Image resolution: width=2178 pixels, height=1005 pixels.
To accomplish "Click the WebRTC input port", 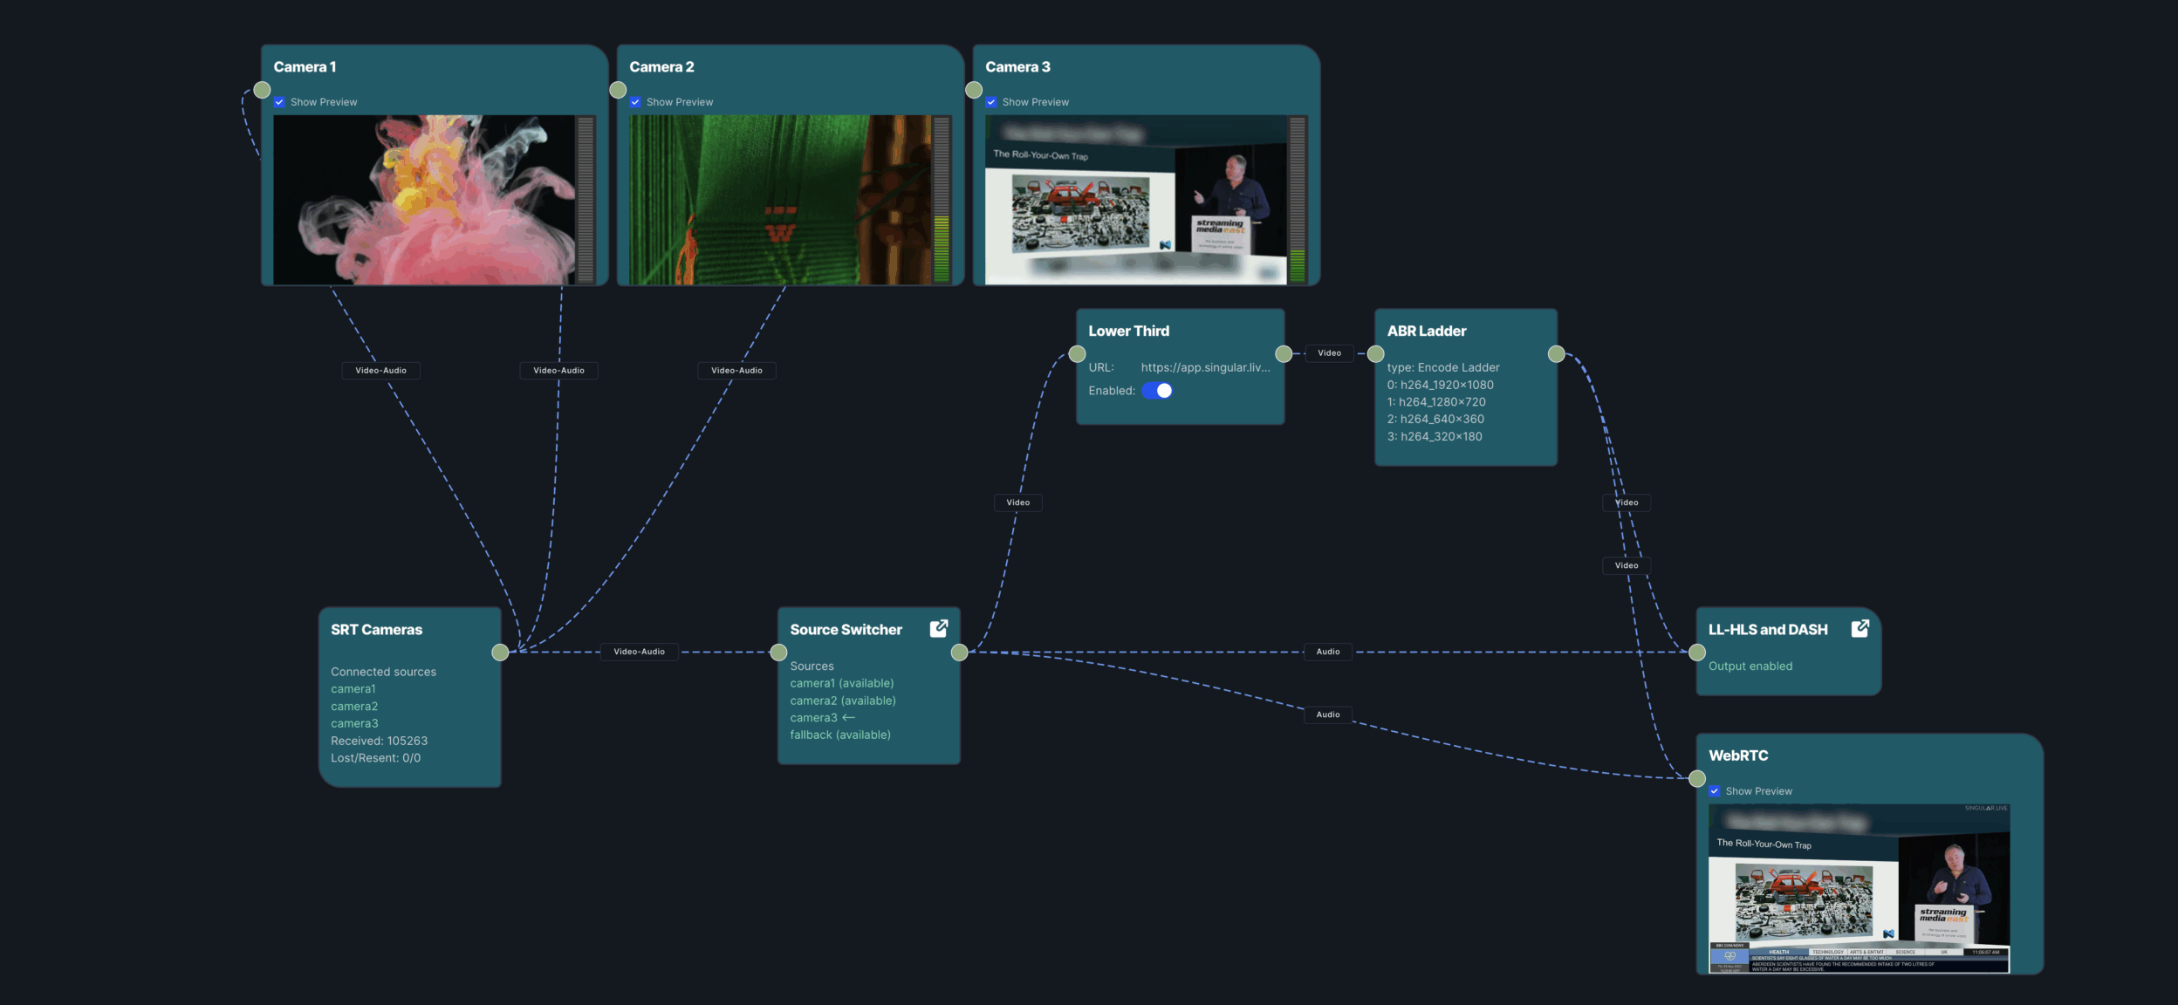I will tap(1697, 778).
